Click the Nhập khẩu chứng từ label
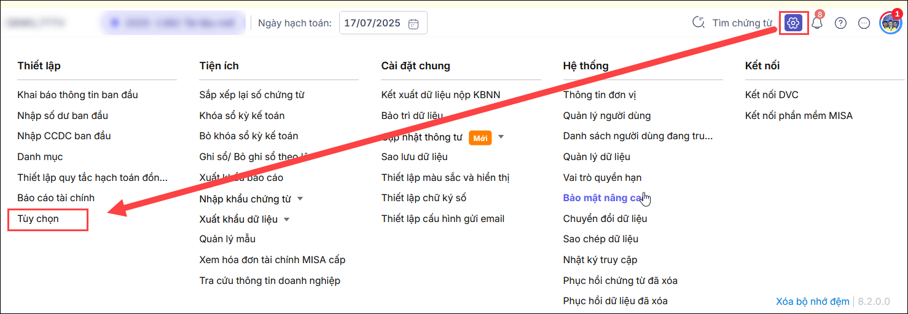Image resolution: width=908 pixels, height=314 pixels. (245, 199)
